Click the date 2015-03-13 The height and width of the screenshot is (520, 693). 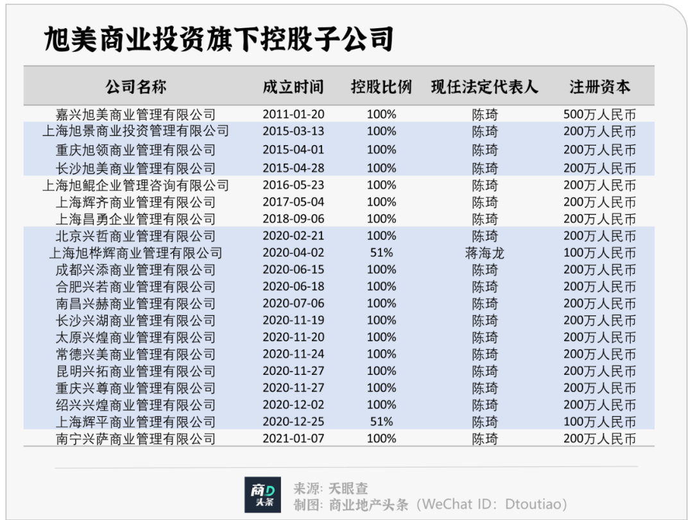293,131
